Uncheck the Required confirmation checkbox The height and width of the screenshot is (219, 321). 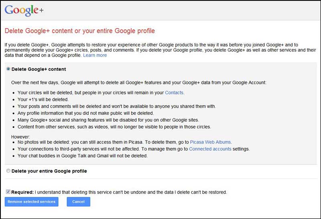coord(8,192)
